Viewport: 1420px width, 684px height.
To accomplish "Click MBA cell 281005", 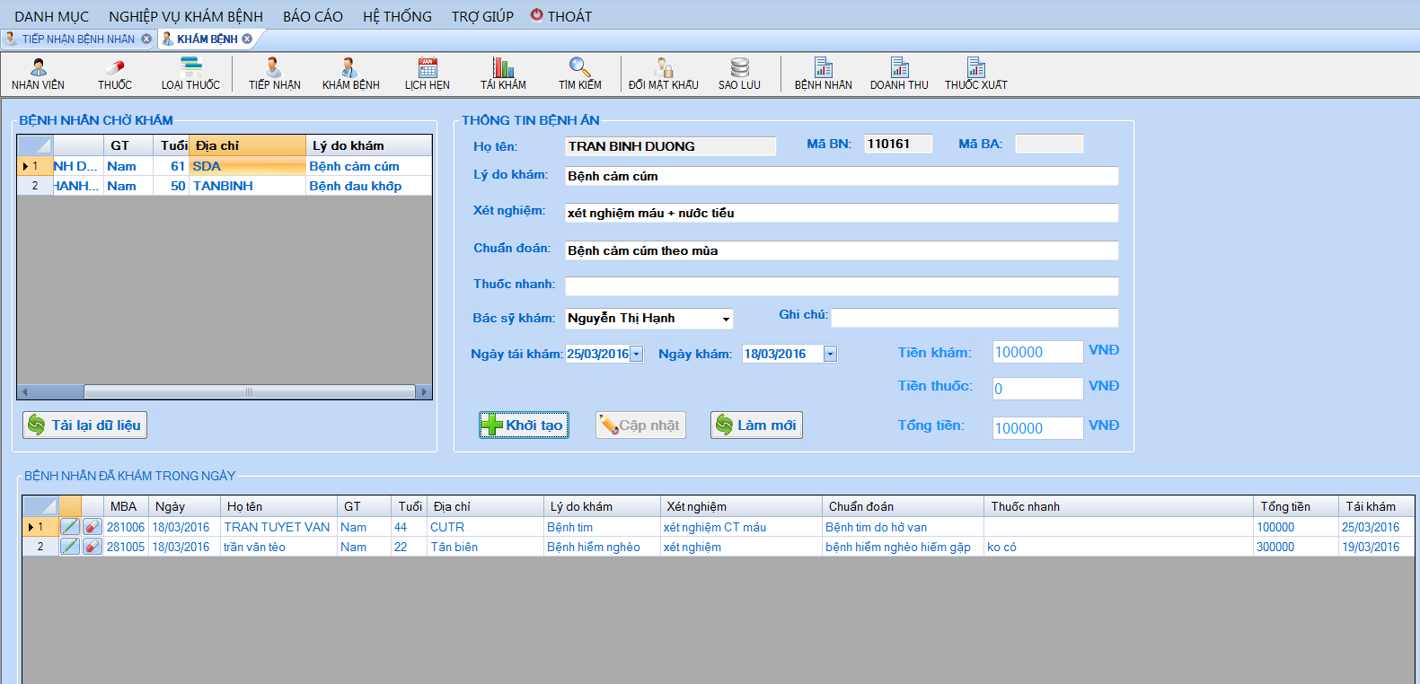I will tap(126, 547).
